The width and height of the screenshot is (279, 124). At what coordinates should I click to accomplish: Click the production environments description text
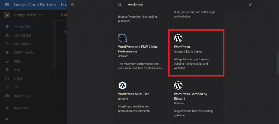point(134,109)
